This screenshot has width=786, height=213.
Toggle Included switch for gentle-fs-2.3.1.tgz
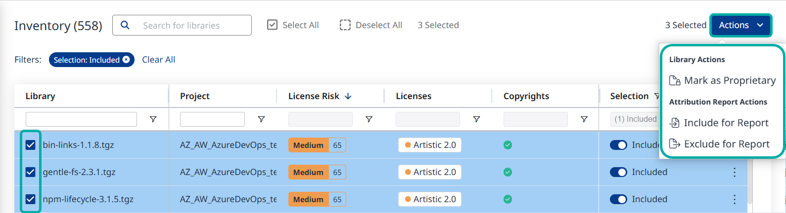click(x=618, y=172)
